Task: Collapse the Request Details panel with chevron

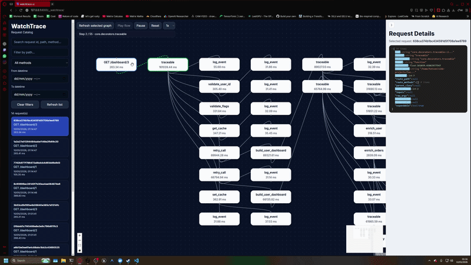Action: click(392, 25)
